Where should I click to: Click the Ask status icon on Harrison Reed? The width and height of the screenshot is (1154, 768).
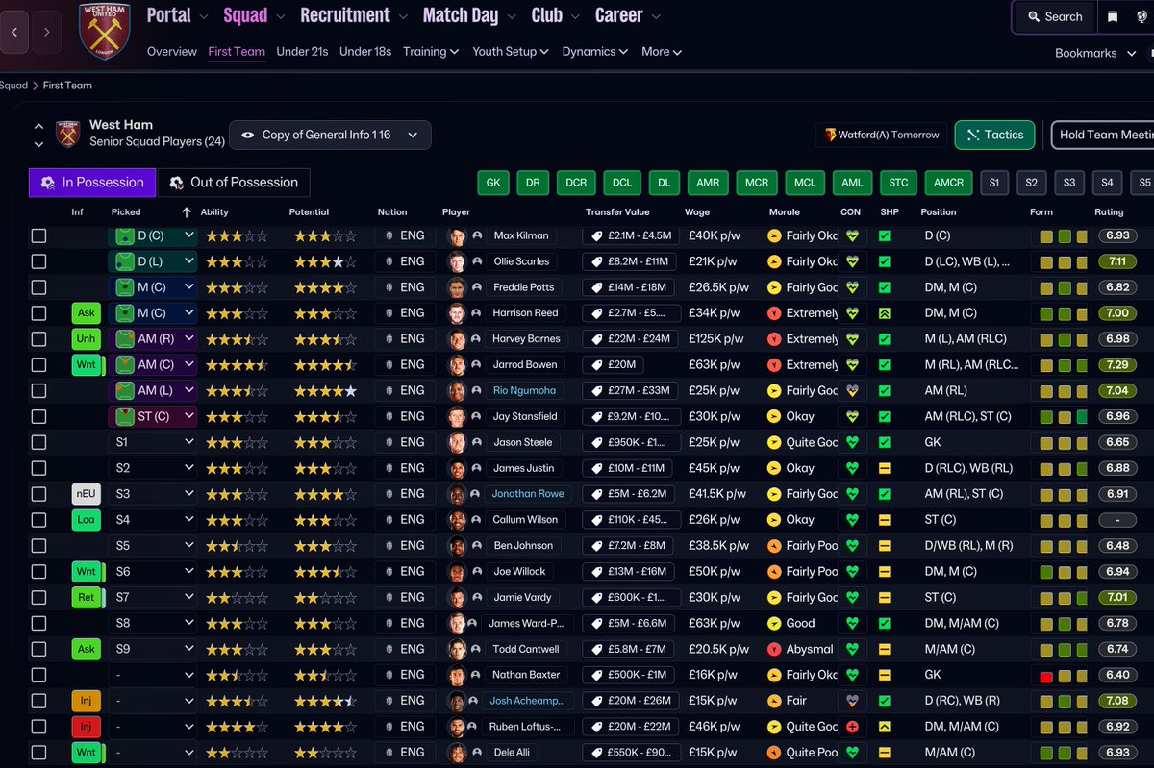pos(87,313)
